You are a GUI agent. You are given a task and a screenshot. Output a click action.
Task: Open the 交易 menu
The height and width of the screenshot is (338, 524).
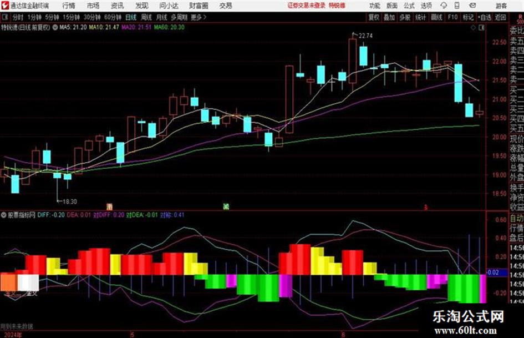[226, 6]
